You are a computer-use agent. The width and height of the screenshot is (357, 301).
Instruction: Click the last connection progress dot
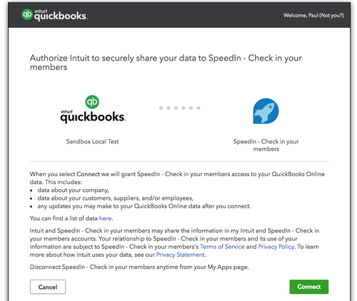coord(198,108)
